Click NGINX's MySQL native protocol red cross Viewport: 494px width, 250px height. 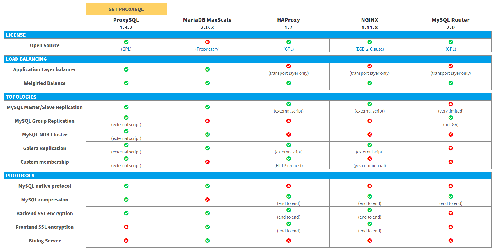[370, 186]
